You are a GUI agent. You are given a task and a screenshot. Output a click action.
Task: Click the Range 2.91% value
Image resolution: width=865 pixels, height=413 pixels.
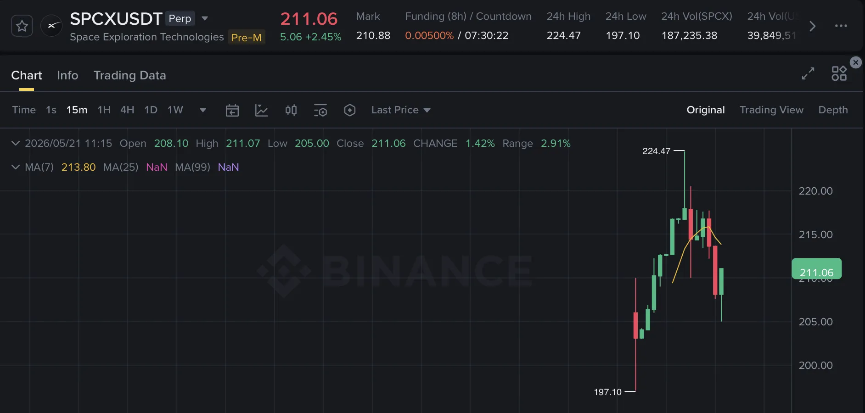(x=556, y=143)
